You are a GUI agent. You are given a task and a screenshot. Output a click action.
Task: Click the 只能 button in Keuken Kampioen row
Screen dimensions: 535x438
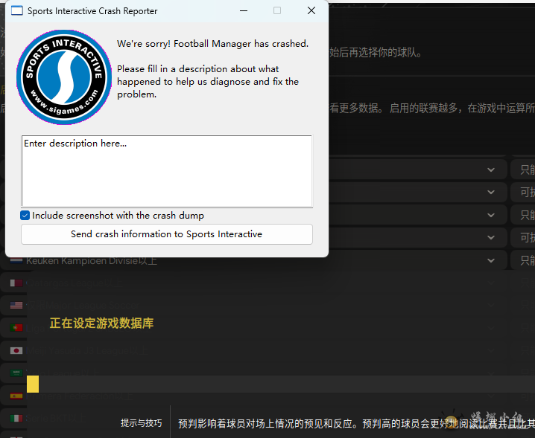click(523, 260)
